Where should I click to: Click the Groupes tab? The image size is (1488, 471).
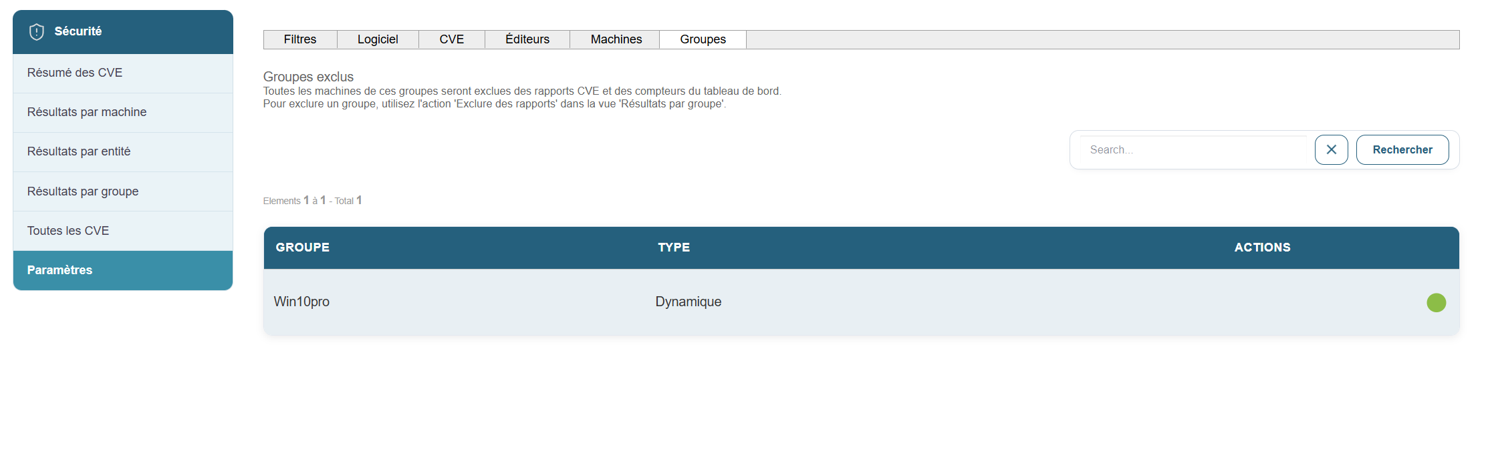703,39
